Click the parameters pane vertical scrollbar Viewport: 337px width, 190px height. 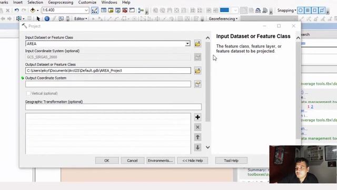[207, 82]
